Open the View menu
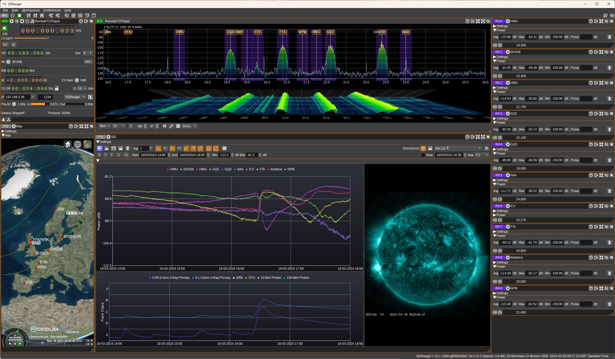 click(x=15, y=10)
